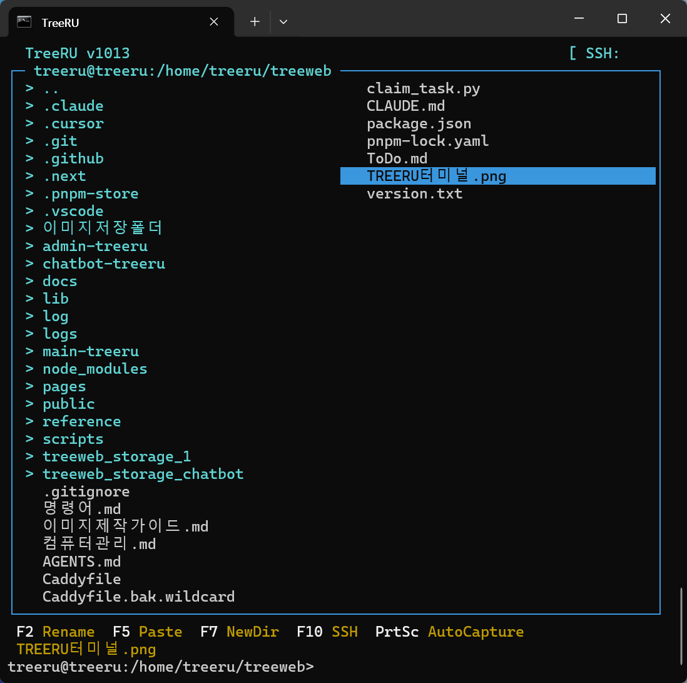
Task: Open the 이미지저장폴더 directory
Action: (x=102, y=229)
